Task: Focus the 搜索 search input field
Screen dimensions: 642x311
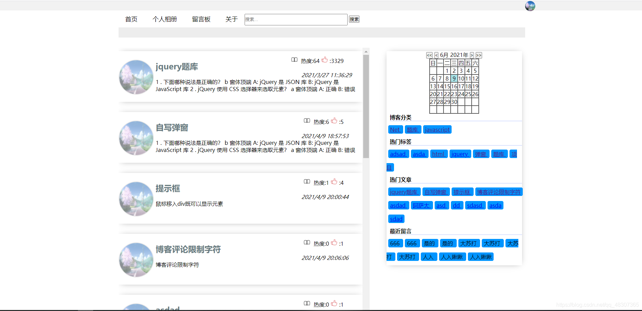Action: (x=296, y=20)
